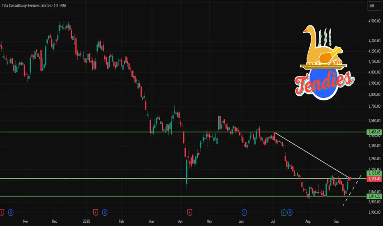Click the Jul label on time axis
Screen dimensions: 383x226
click(x=273, y=221)
